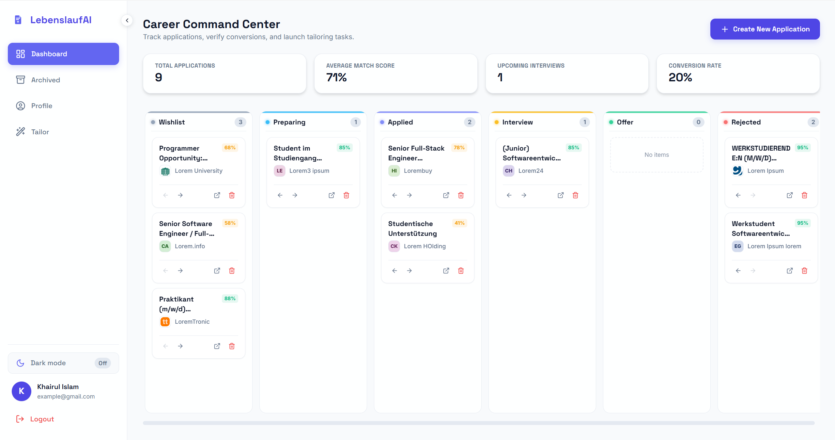Move WERKSTUDIERENDE:N card back
This screenshot has width=835, height=440.
click(738, 195)
